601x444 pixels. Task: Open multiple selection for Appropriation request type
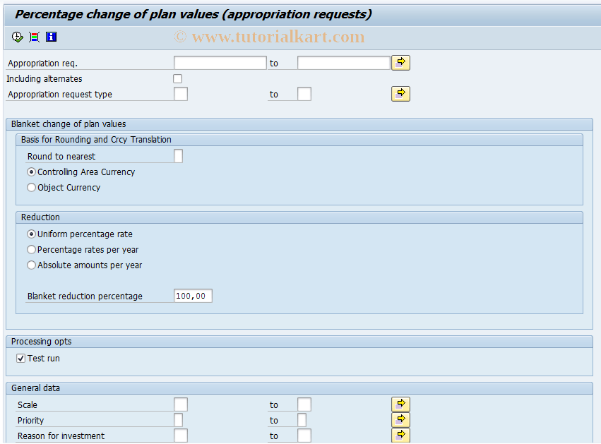coord(400,93)
